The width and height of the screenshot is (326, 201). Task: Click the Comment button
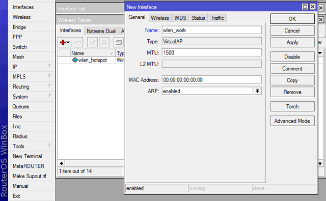292,69
